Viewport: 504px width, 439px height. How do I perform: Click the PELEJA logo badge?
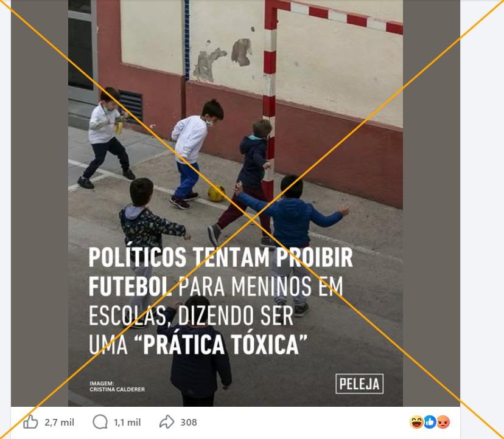click(359, 384)
